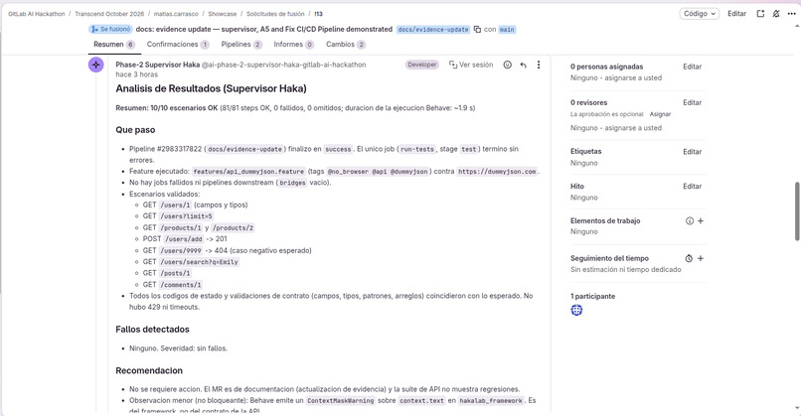Switch to the Informes tab
Viewport: 801px width, 416px height.
pos(294,45)
